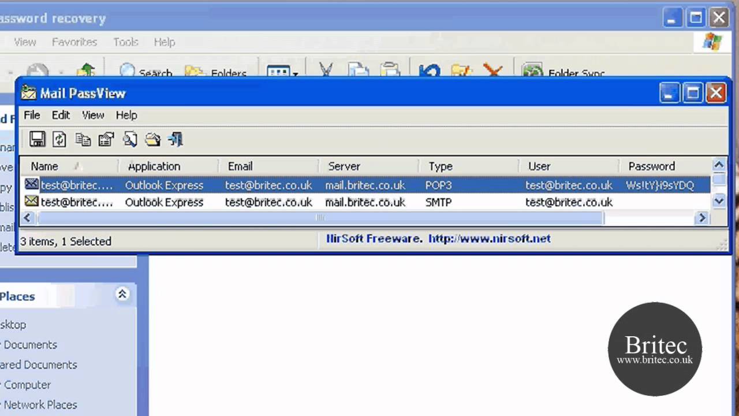Open the View menu in the Explorer window

tap(25, 42)
